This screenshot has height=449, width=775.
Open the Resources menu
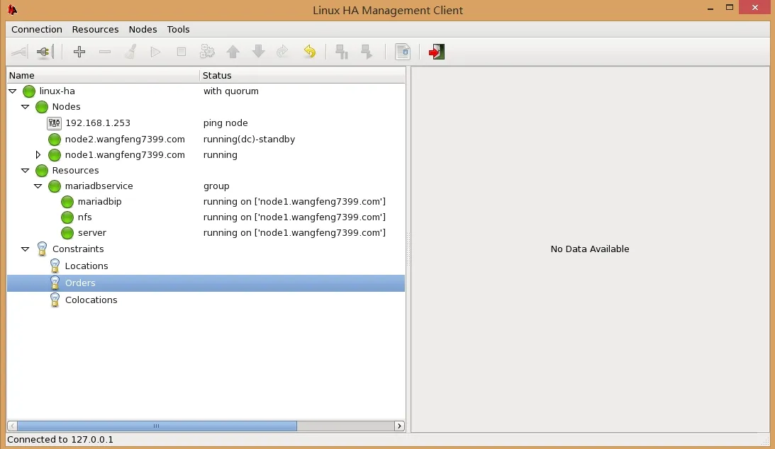click(x=96, y=30)
